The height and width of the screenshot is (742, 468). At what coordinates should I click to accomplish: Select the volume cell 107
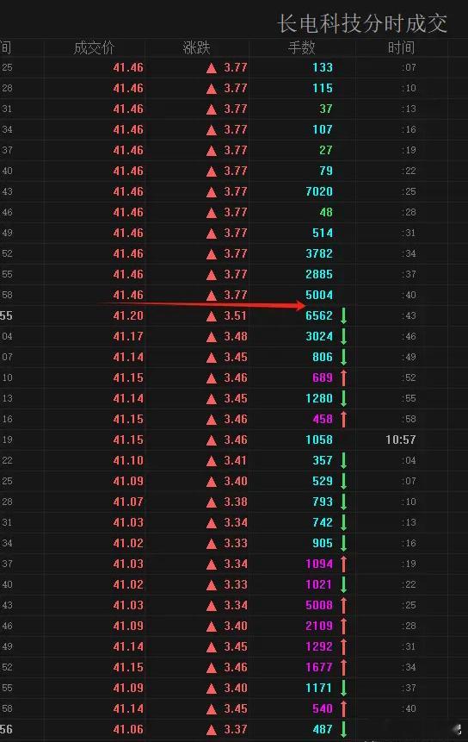pos(323,129)
